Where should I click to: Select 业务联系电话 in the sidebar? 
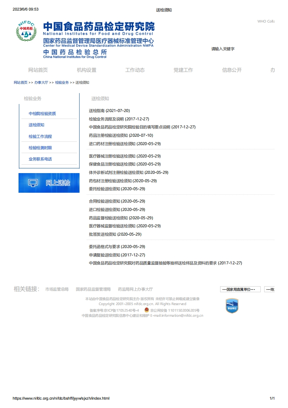tap(40, 159)
